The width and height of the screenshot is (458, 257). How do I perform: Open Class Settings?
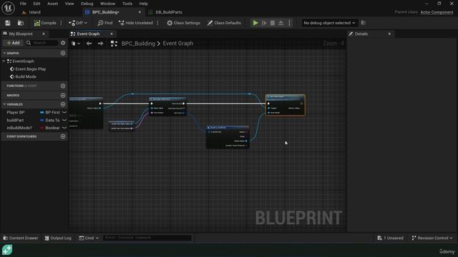pos(183,23)
